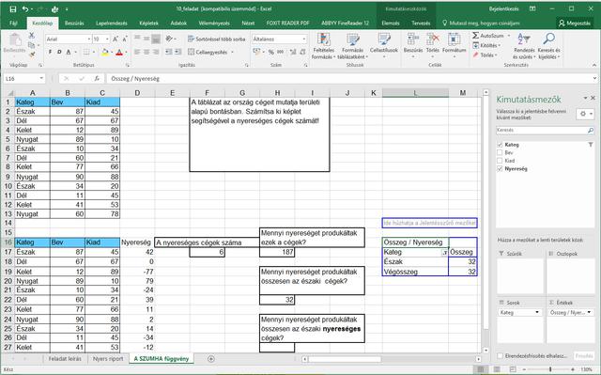Open the font name Arial dropdown
601x375 pixels.
pos(89,39)
